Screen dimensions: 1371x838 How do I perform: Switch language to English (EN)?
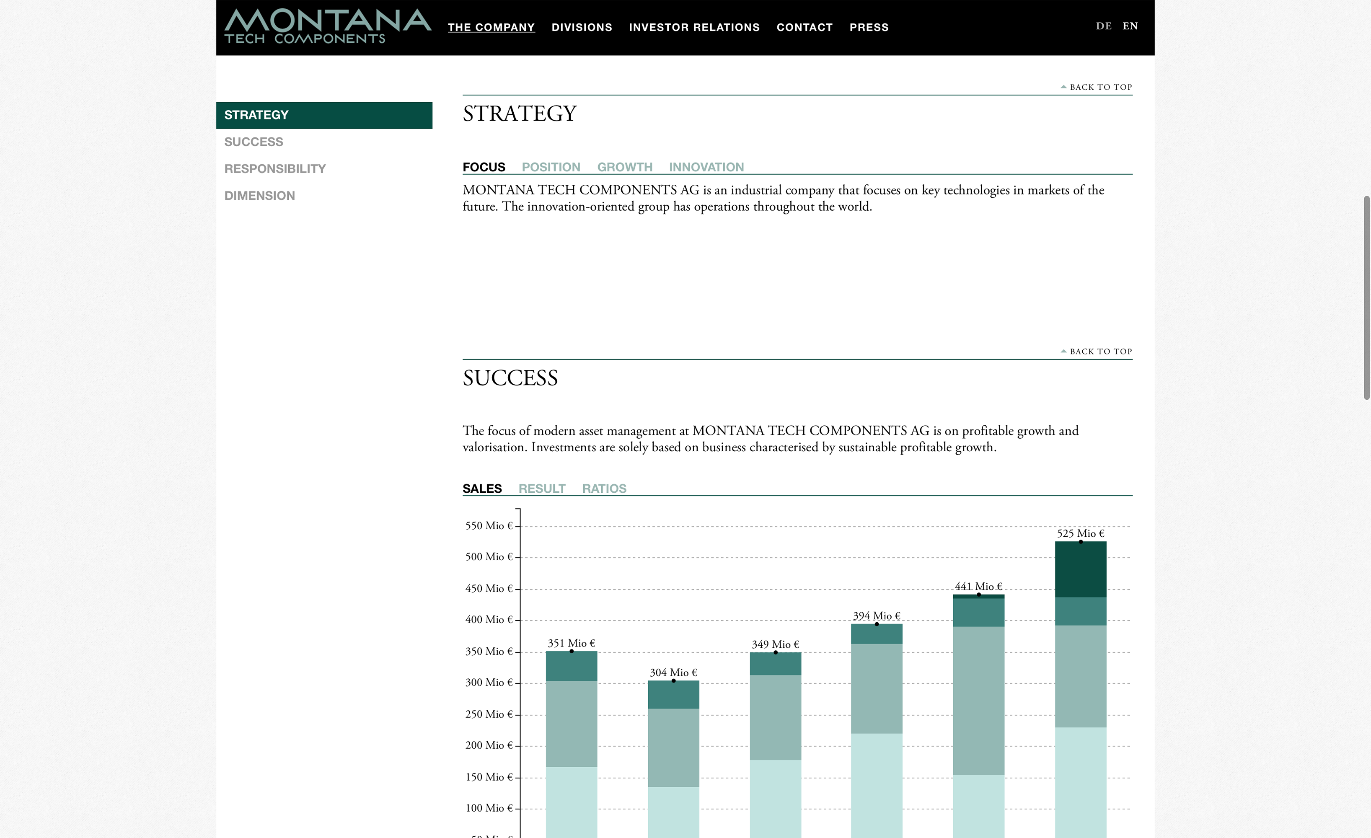click(1130, 26)
